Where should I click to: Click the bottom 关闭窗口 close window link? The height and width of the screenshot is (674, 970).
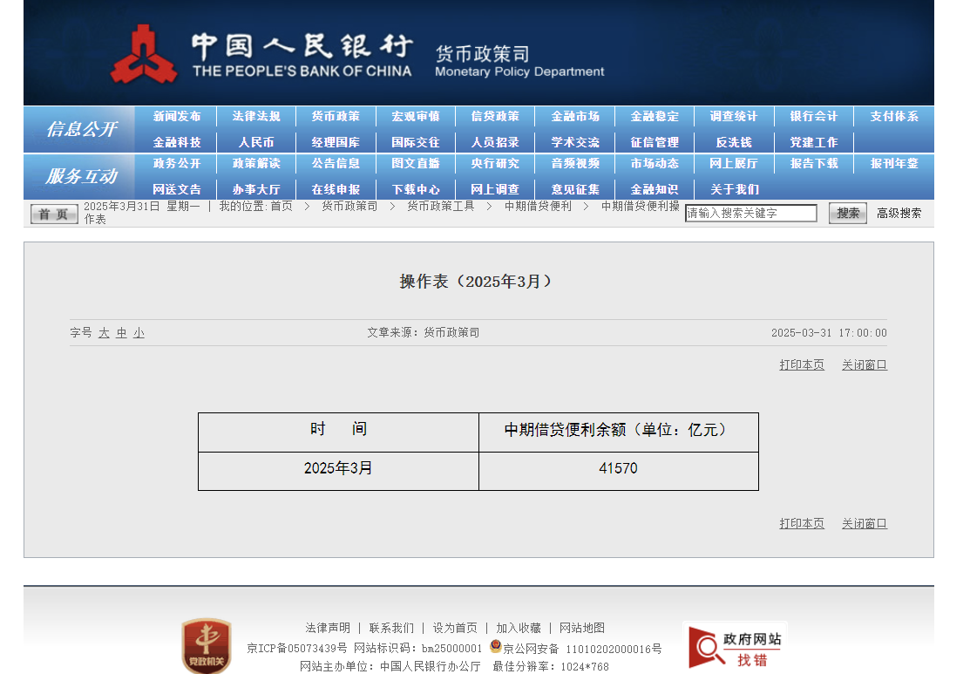(x=864, y=524)
